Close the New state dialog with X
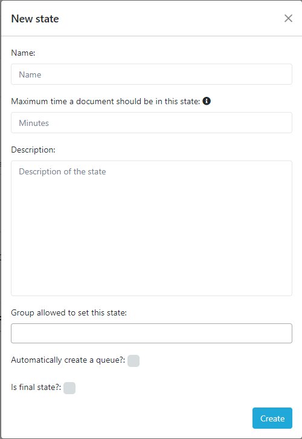 click(288, 19)
